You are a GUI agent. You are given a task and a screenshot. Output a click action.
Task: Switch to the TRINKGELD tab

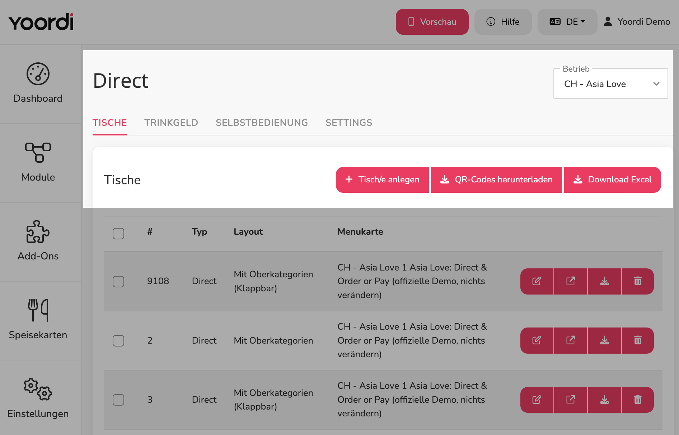tap(171, 123)
